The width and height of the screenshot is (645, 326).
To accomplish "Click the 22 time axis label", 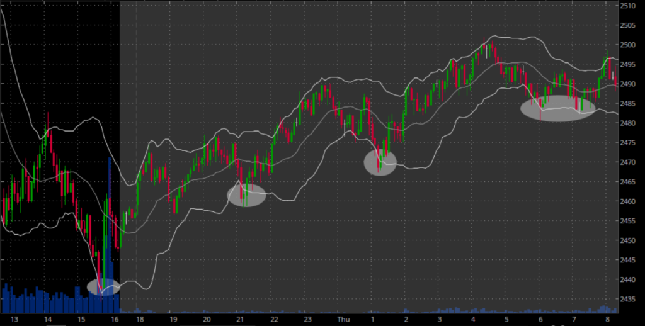I will [x=274, y=320].
